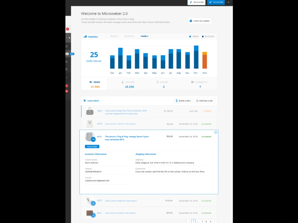Click the blue Add tooltip in sidebar

[72, 54]
